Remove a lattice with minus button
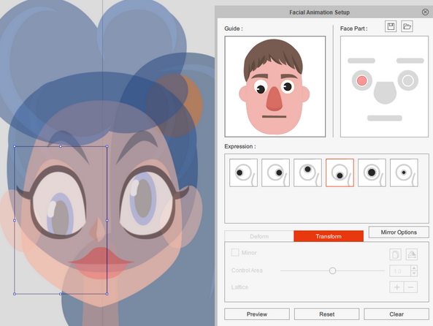The height and width of the screenshot is (326, 433). tap(410, 287)
